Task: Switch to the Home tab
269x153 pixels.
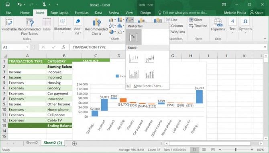Action: (25, 13)
